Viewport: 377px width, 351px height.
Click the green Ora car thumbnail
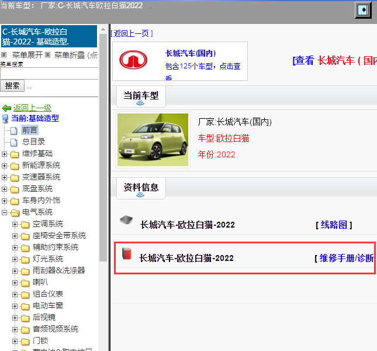153,140
